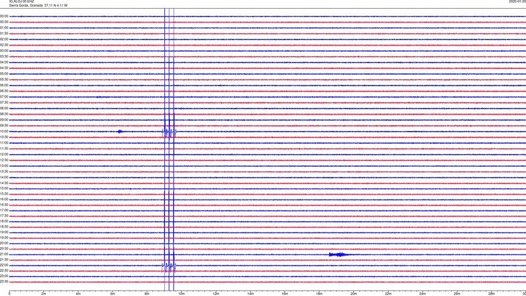Select the 11:00 time row label

pyautogui.click(x=4, y=143)
